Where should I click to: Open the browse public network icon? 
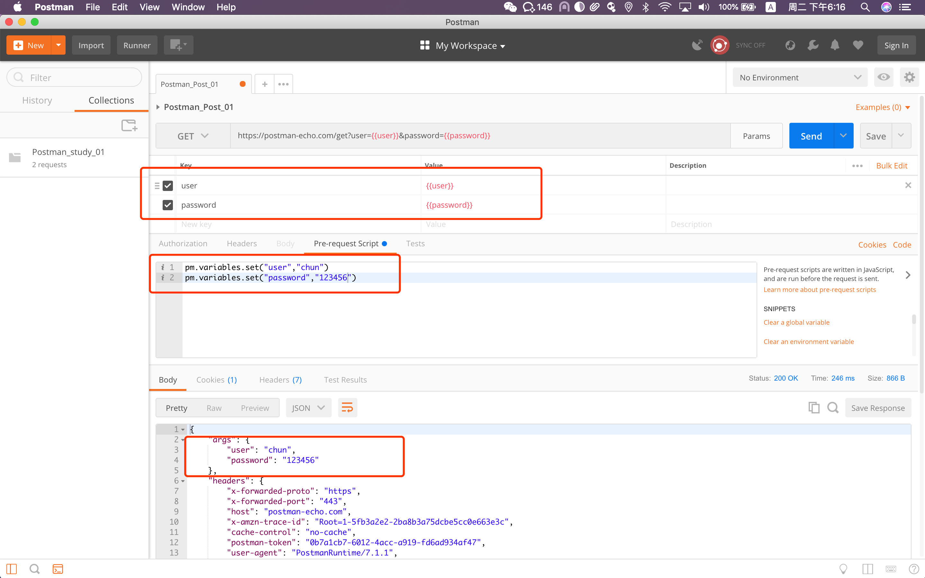coord(790,45)
